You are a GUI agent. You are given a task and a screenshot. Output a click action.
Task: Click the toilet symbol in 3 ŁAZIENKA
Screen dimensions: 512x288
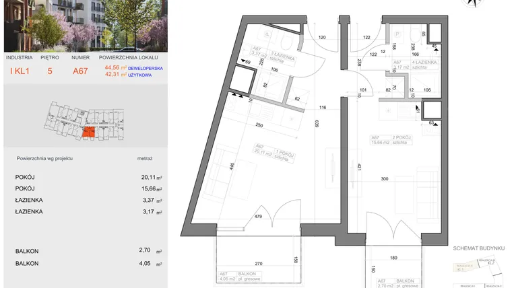[287, 42]
